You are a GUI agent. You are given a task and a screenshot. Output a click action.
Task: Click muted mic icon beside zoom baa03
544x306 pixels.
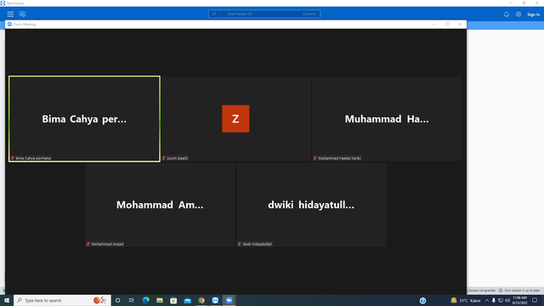point(164,158)
